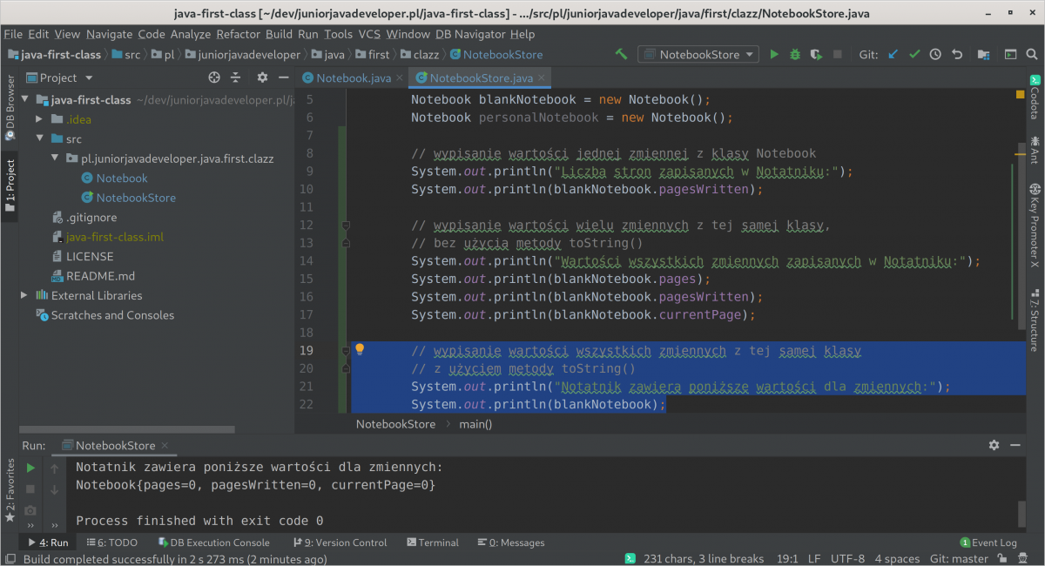
Task: Build the project with the hammer icon
Action: click(621, 54)
